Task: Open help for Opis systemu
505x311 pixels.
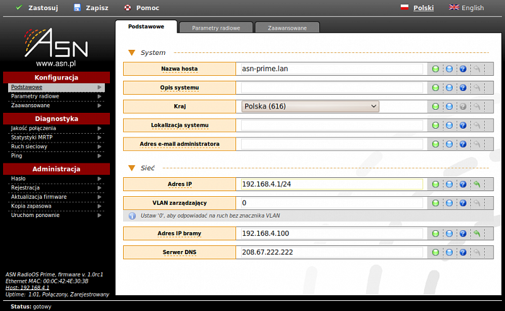Action: [x=463, y=88]
